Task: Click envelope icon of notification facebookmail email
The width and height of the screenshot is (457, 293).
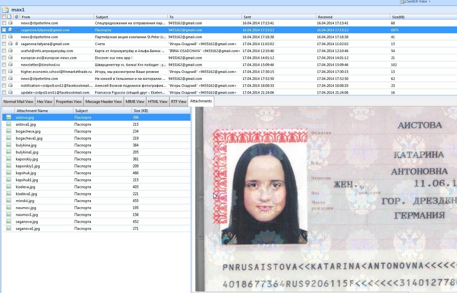Action: click(10, 85)
